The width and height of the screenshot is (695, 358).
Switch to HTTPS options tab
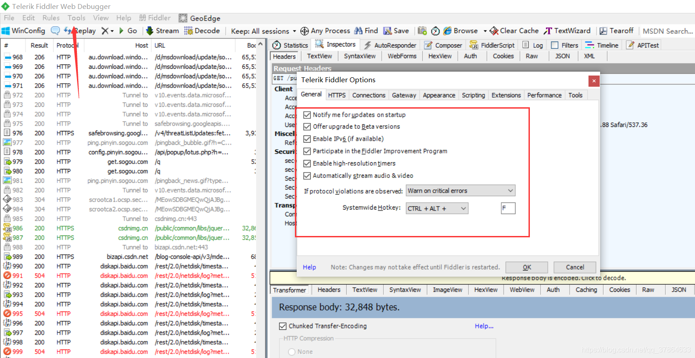point(337,95)
